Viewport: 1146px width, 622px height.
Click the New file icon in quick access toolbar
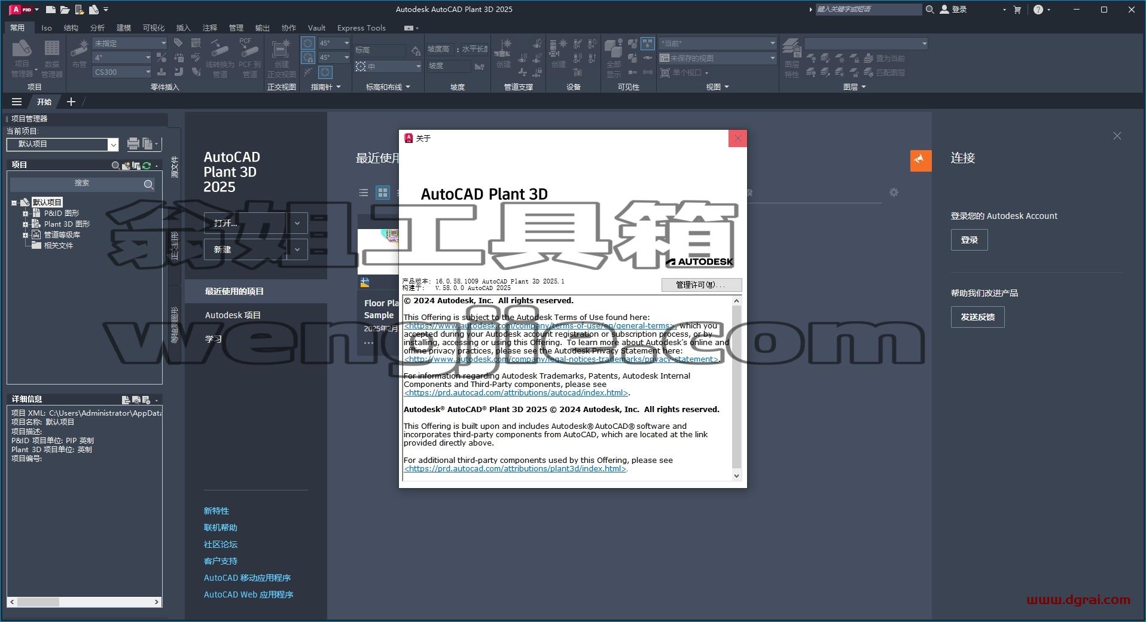(51, 10)
